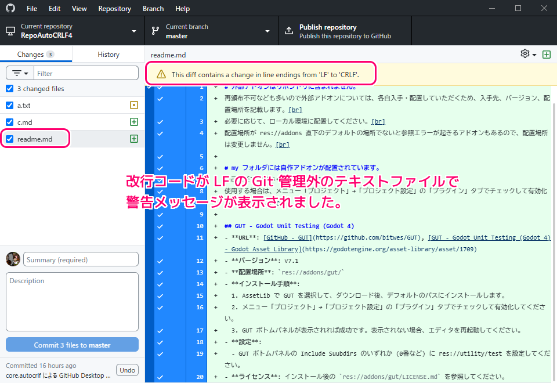557x383 pixels.
Task: Click Commit 3 files to master button
Action: pyautogui.click(x=72, y=345)
